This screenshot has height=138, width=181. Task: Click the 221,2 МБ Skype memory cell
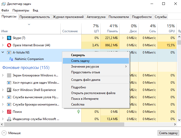point(110,38)
